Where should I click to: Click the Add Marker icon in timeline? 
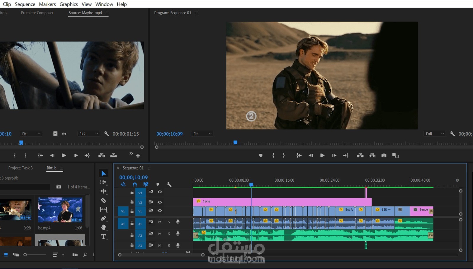coord(158,185)
